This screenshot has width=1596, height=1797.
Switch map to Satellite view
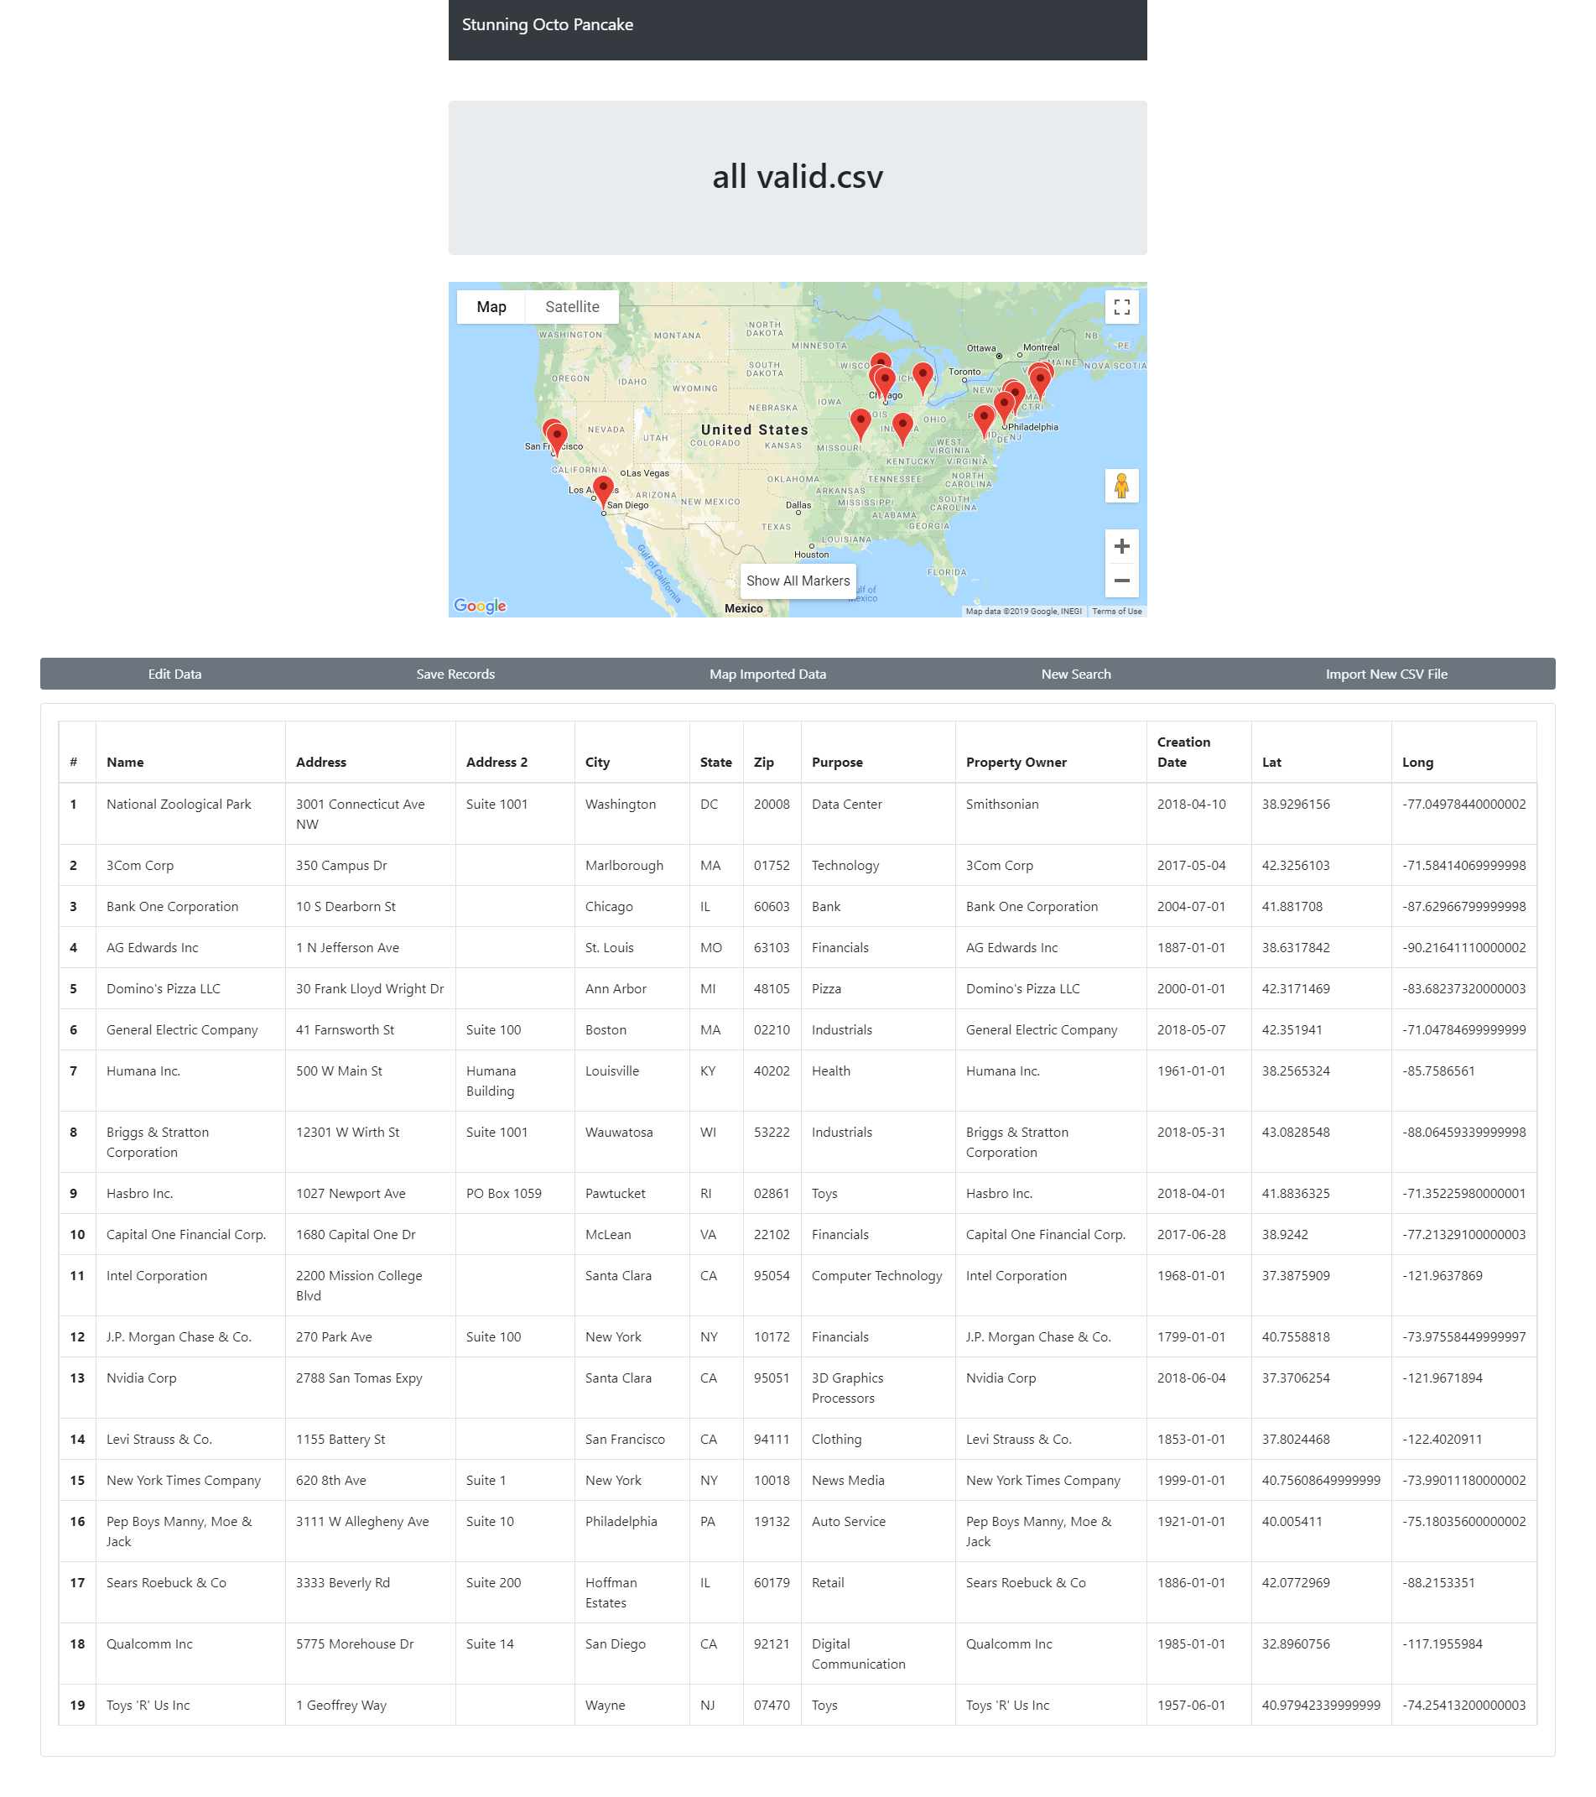tap(572, 307)
